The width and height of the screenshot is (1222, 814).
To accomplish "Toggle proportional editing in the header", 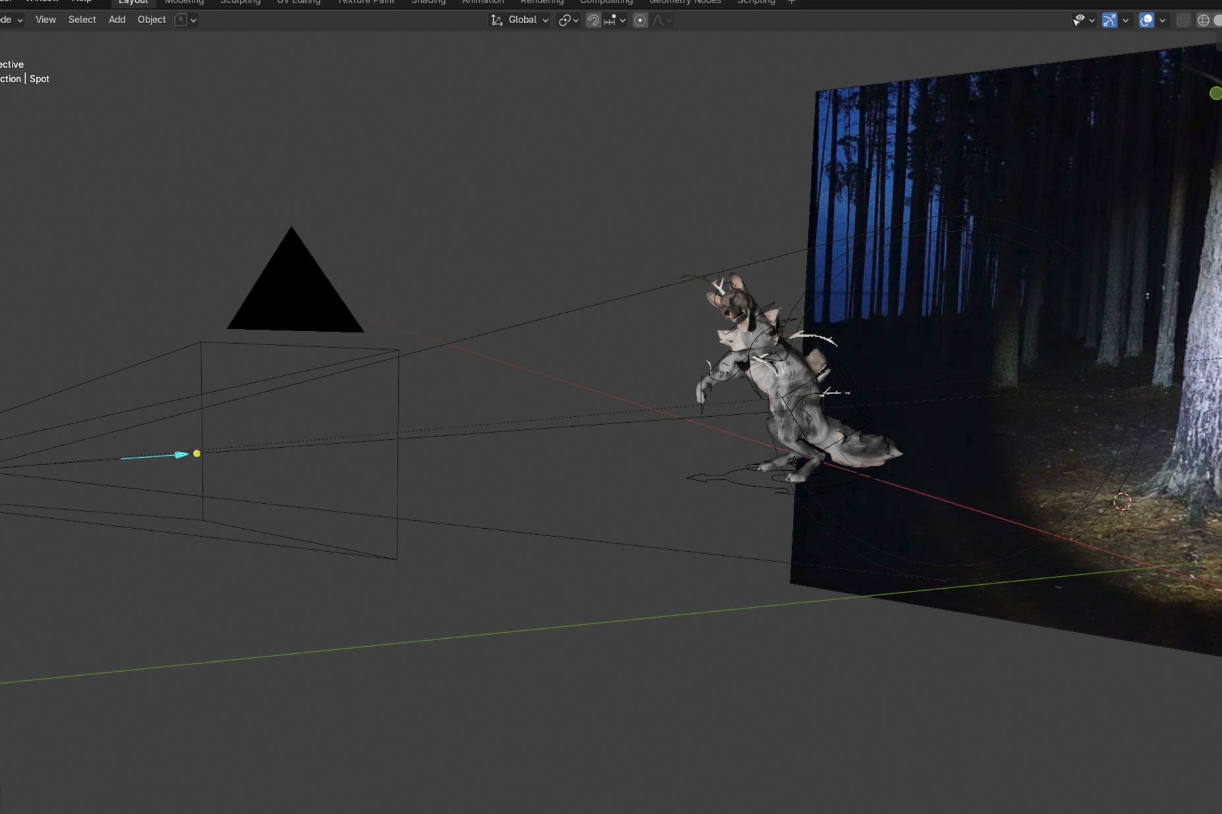I will tap(640, 20).
